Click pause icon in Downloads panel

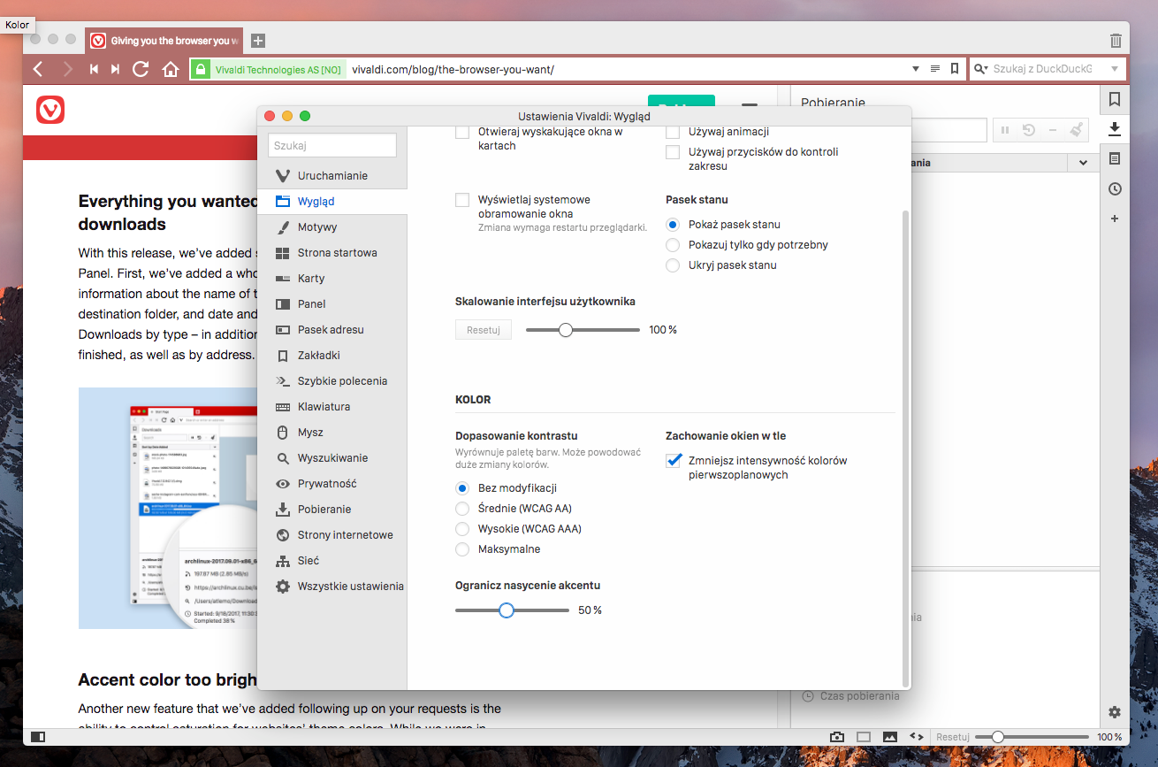pyautogui.click(x=1005, y=130)
